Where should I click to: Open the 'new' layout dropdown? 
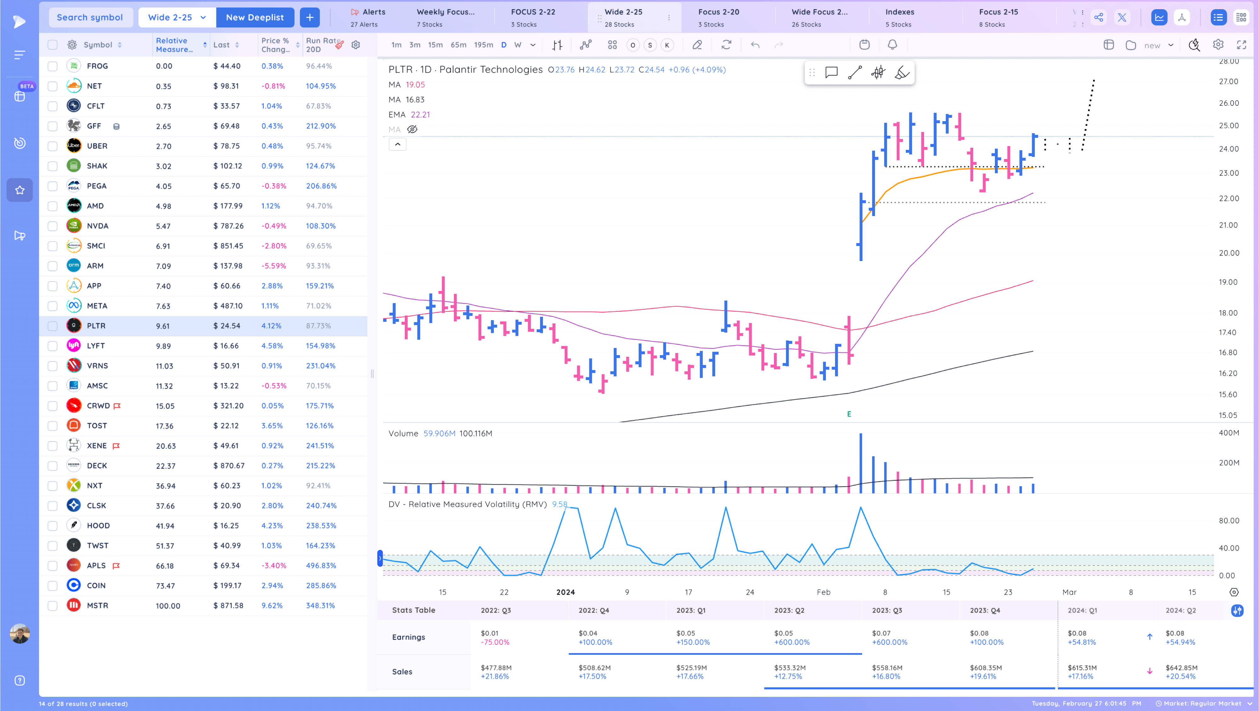(1158, 45)
